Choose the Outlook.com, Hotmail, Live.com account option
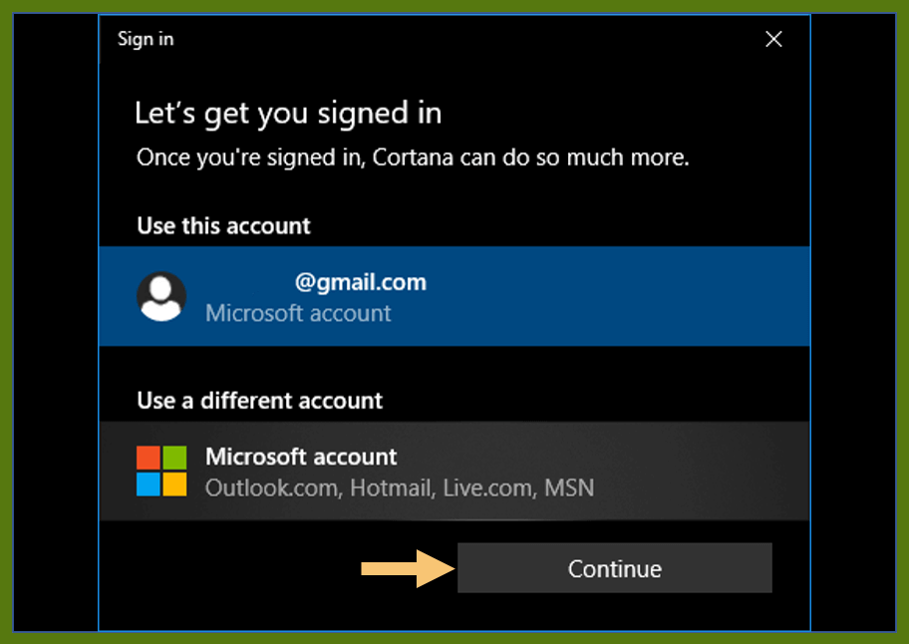This screenshot has width=909, height=644. click(x=402, y=487)
